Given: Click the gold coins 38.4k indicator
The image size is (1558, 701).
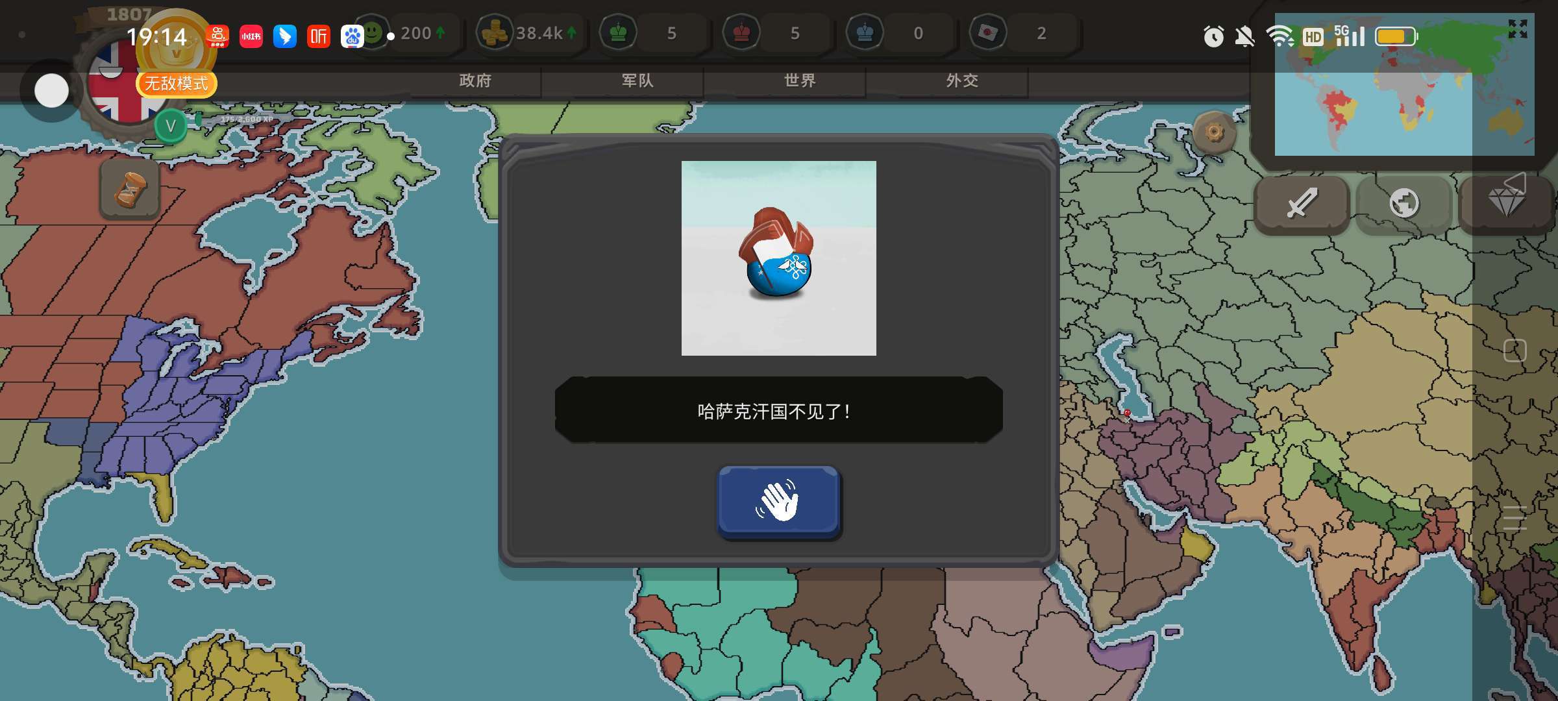Looking at the screenshot, I should (495, 33).
